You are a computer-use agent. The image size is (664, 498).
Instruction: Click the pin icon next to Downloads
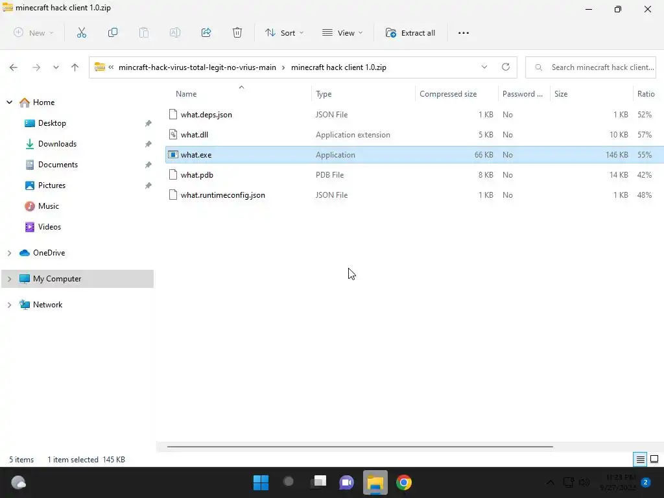[x=148, y=144]
